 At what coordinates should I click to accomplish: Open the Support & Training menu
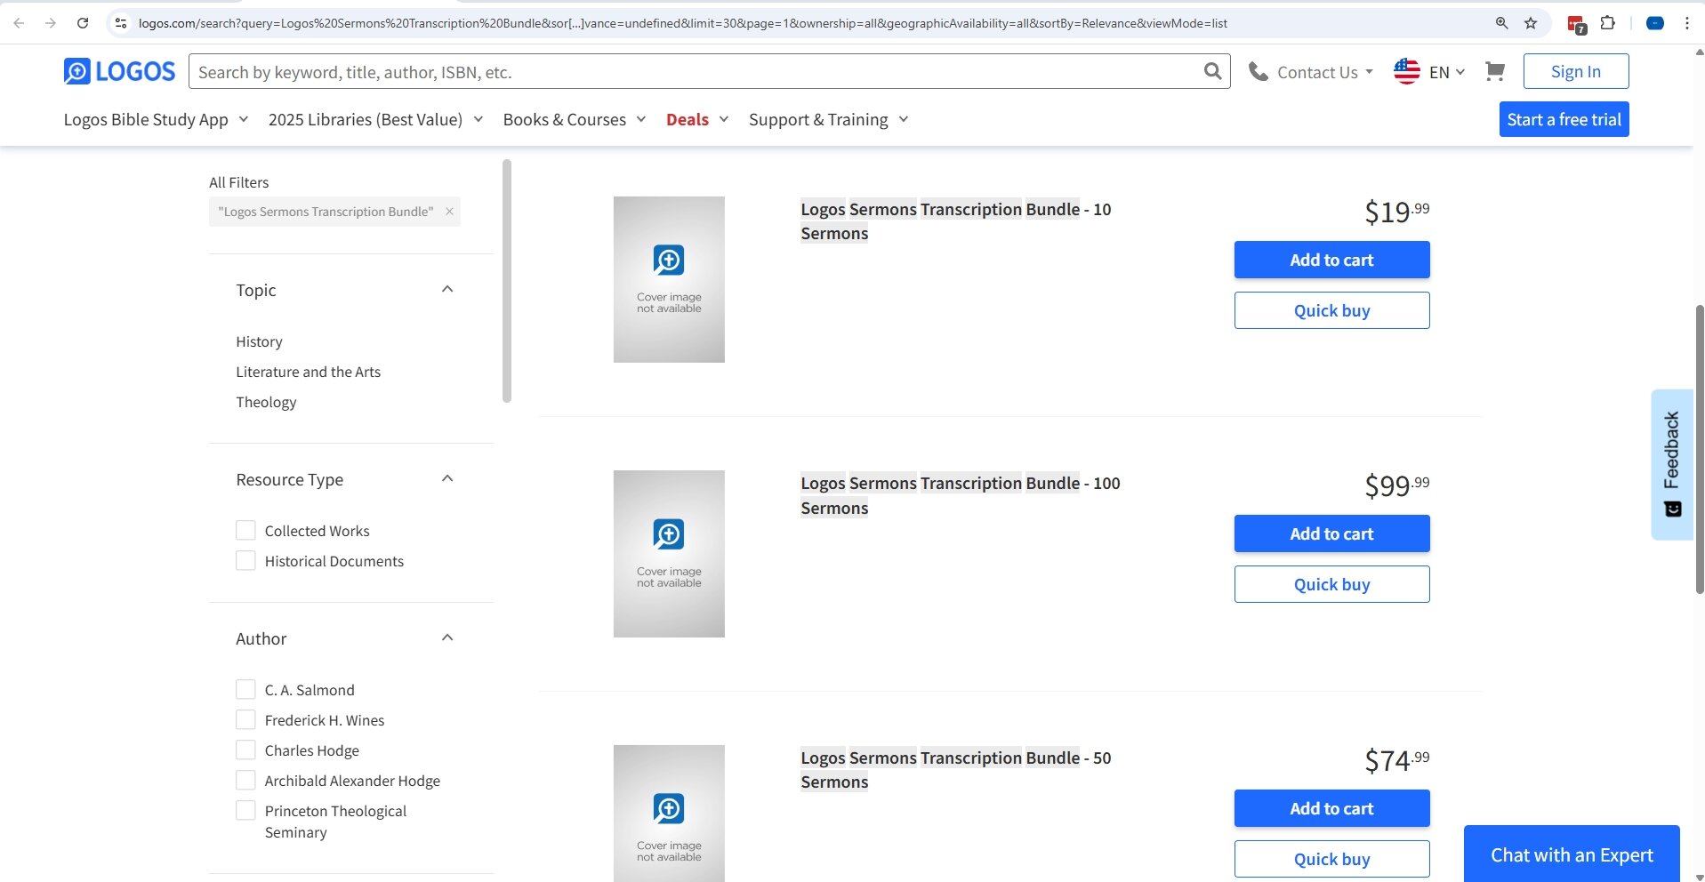click(818, 118)
